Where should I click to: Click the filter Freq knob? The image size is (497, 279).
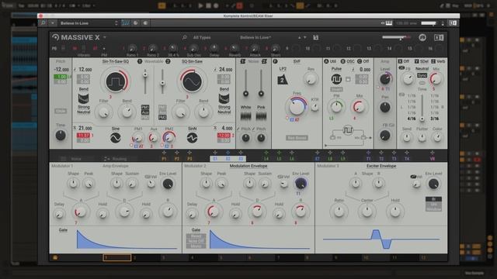point(297,107)
